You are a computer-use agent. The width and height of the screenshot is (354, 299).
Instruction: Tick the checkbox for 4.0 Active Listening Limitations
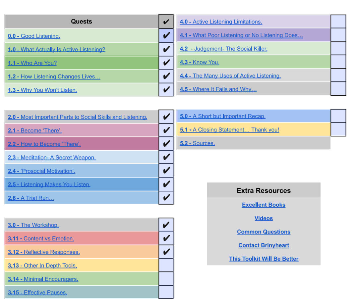click(x=338, y=22)
